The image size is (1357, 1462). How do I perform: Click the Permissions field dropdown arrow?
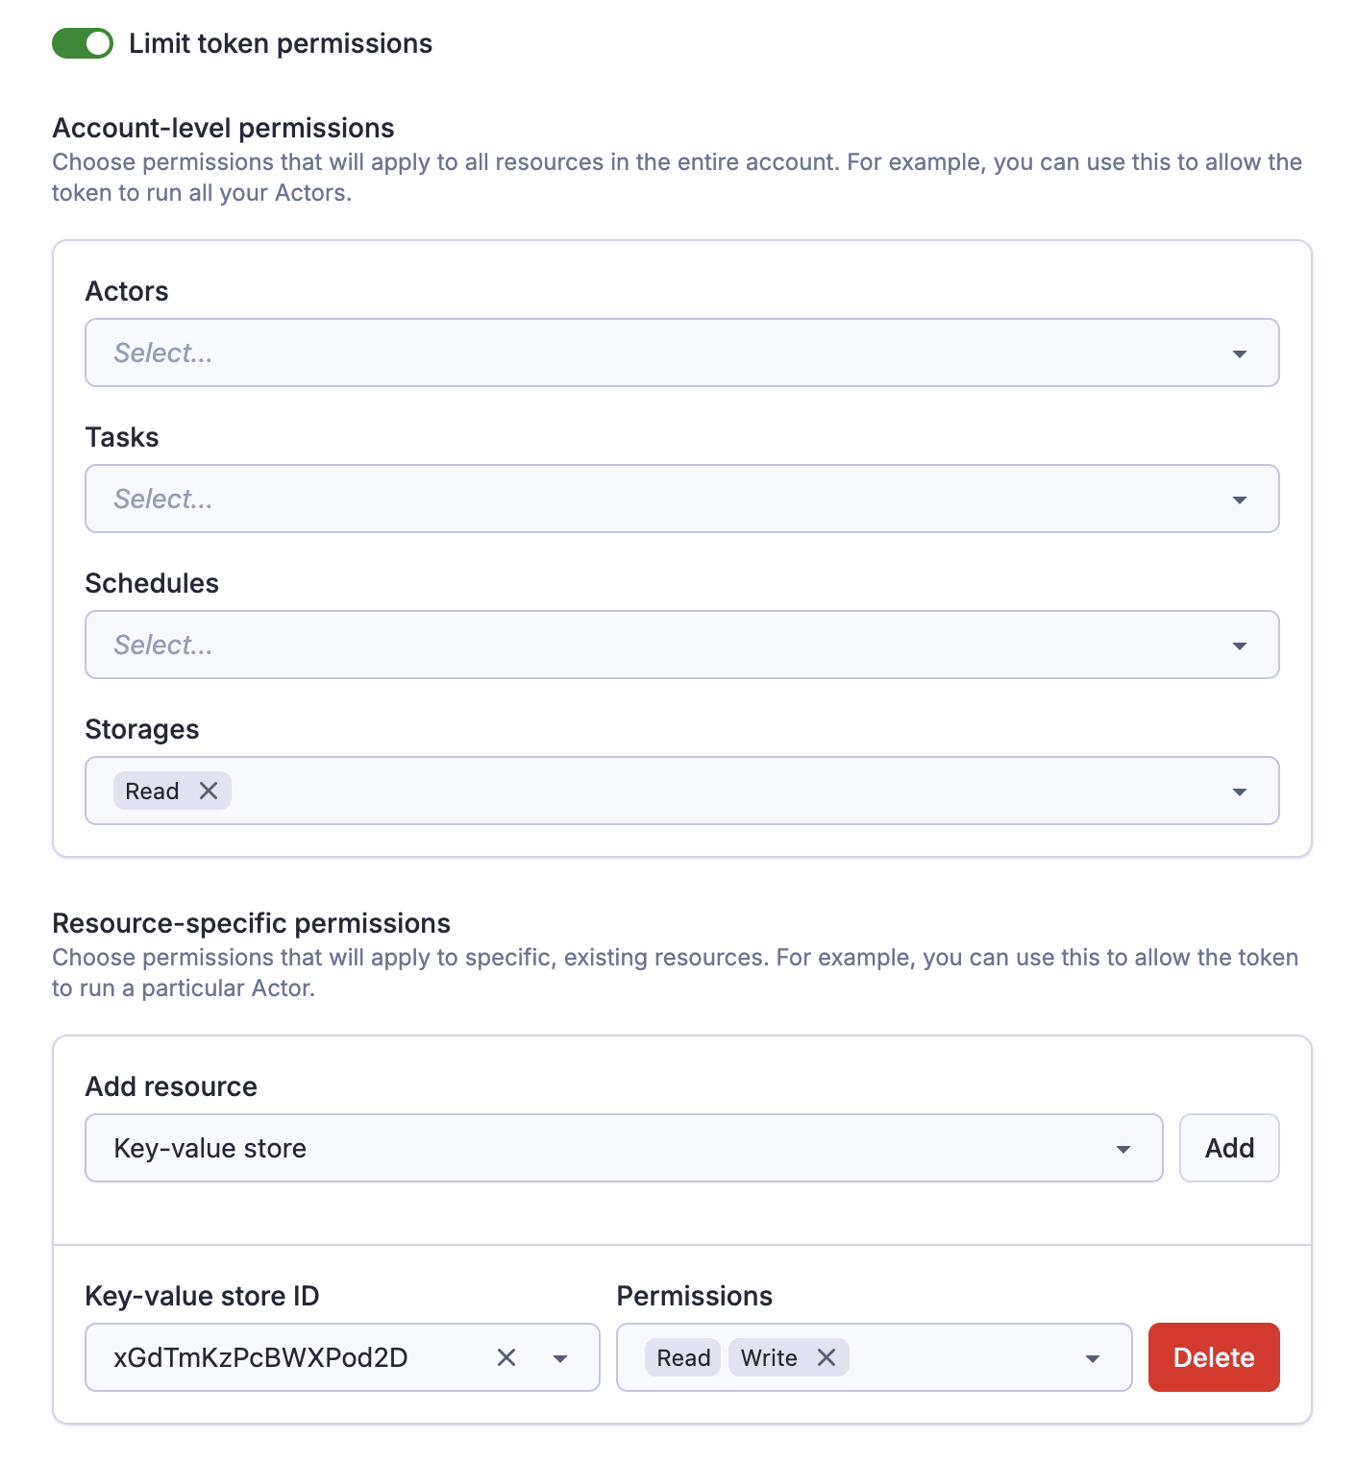(1092, 1357)
